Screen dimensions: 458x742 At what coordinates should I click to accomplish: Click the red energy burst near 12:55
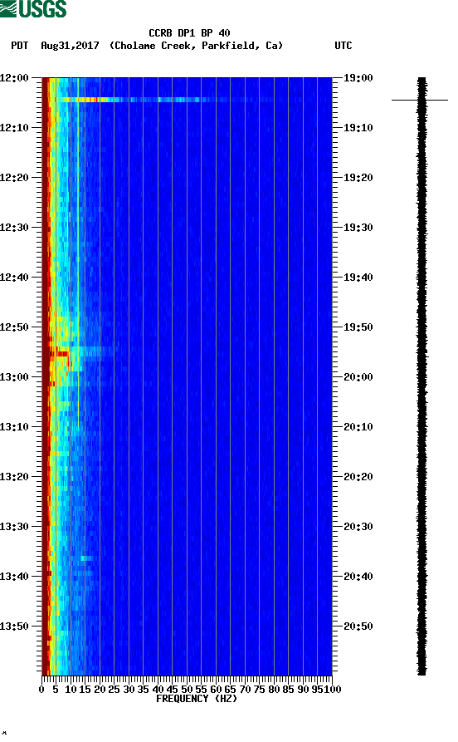(x=61, y=353)
